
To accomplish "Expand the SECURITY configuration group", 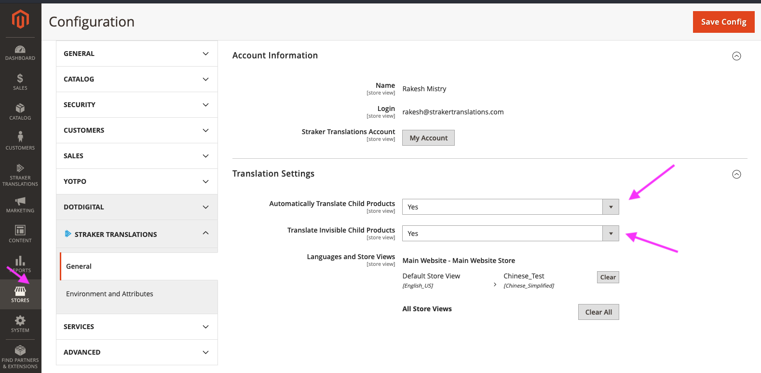I will (x=137, y=105).
